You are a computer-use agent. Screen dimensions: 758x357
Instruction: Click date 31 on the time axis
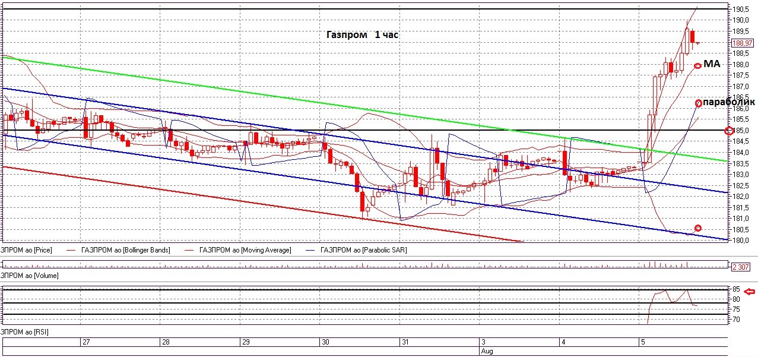[x=404, y=343]
